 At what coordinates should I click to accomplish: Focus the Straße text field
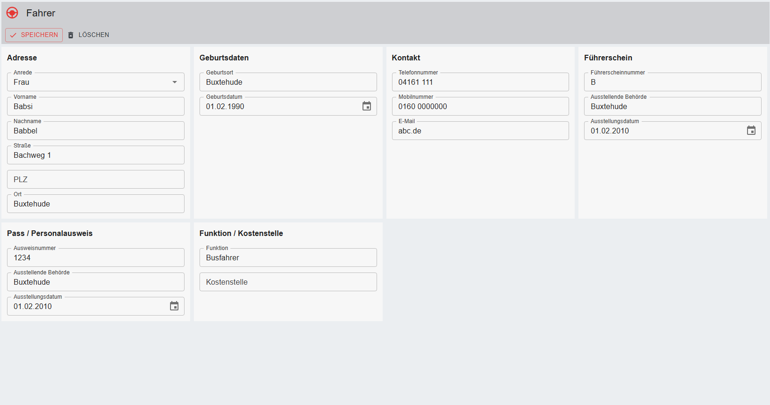[x=96, y=155]
